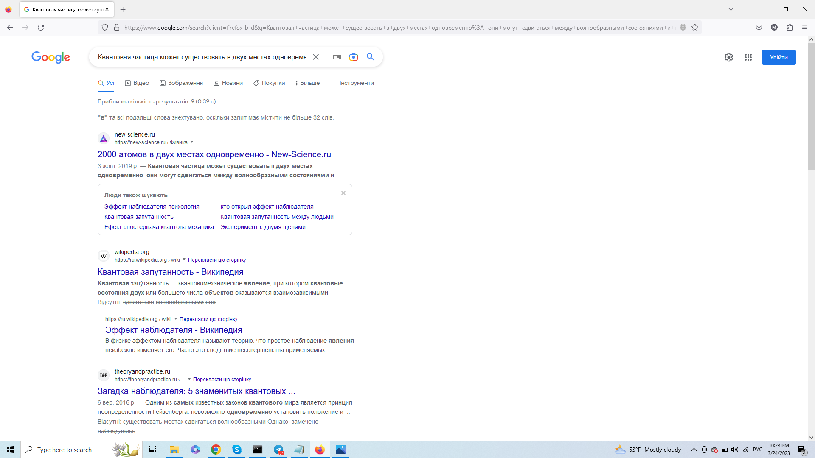The width and height of the screenshot is (815, 458).
Task: Open the Firefox application hamburger menu
Action: click(x=805, y=28)
